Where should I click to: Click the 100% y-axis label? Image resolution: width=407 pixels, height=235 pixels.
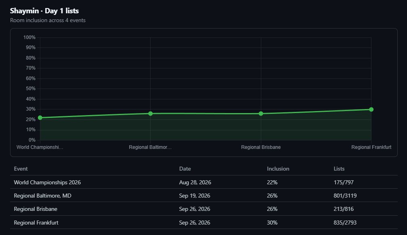click(x=29, y=37)
